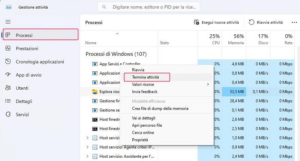
Task: Click the search box to find processes
Action: (148, 7)
